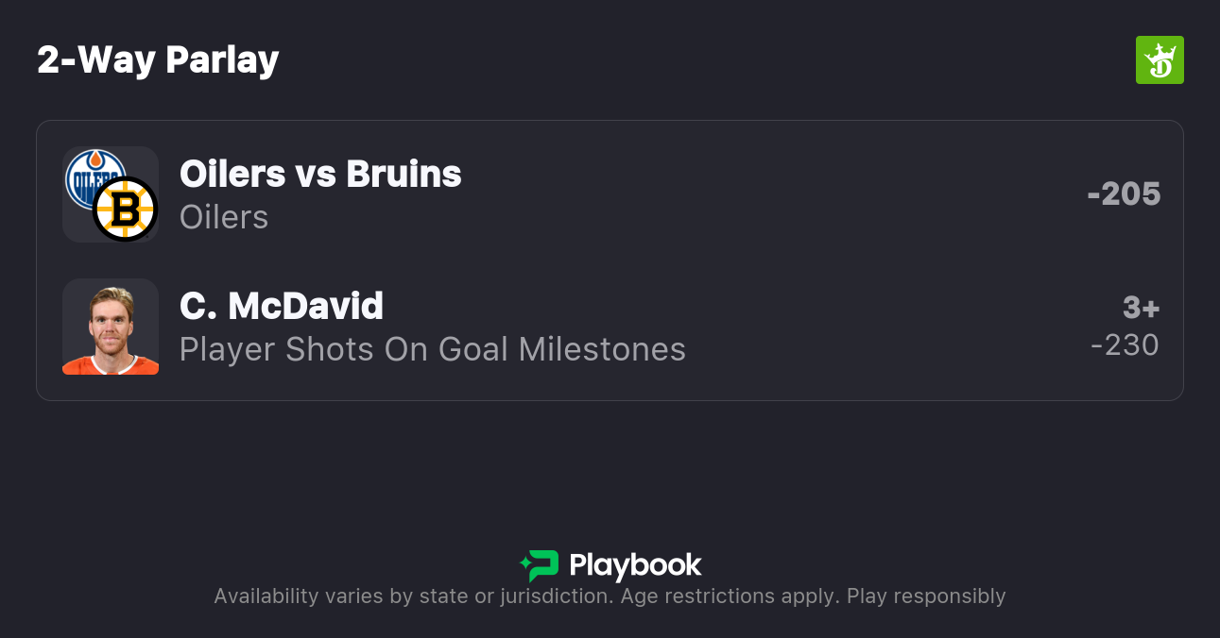The height and width of the screenshot is (638, 1220).
Task: Click the Playbook brand name text
Action: (635, 565)
